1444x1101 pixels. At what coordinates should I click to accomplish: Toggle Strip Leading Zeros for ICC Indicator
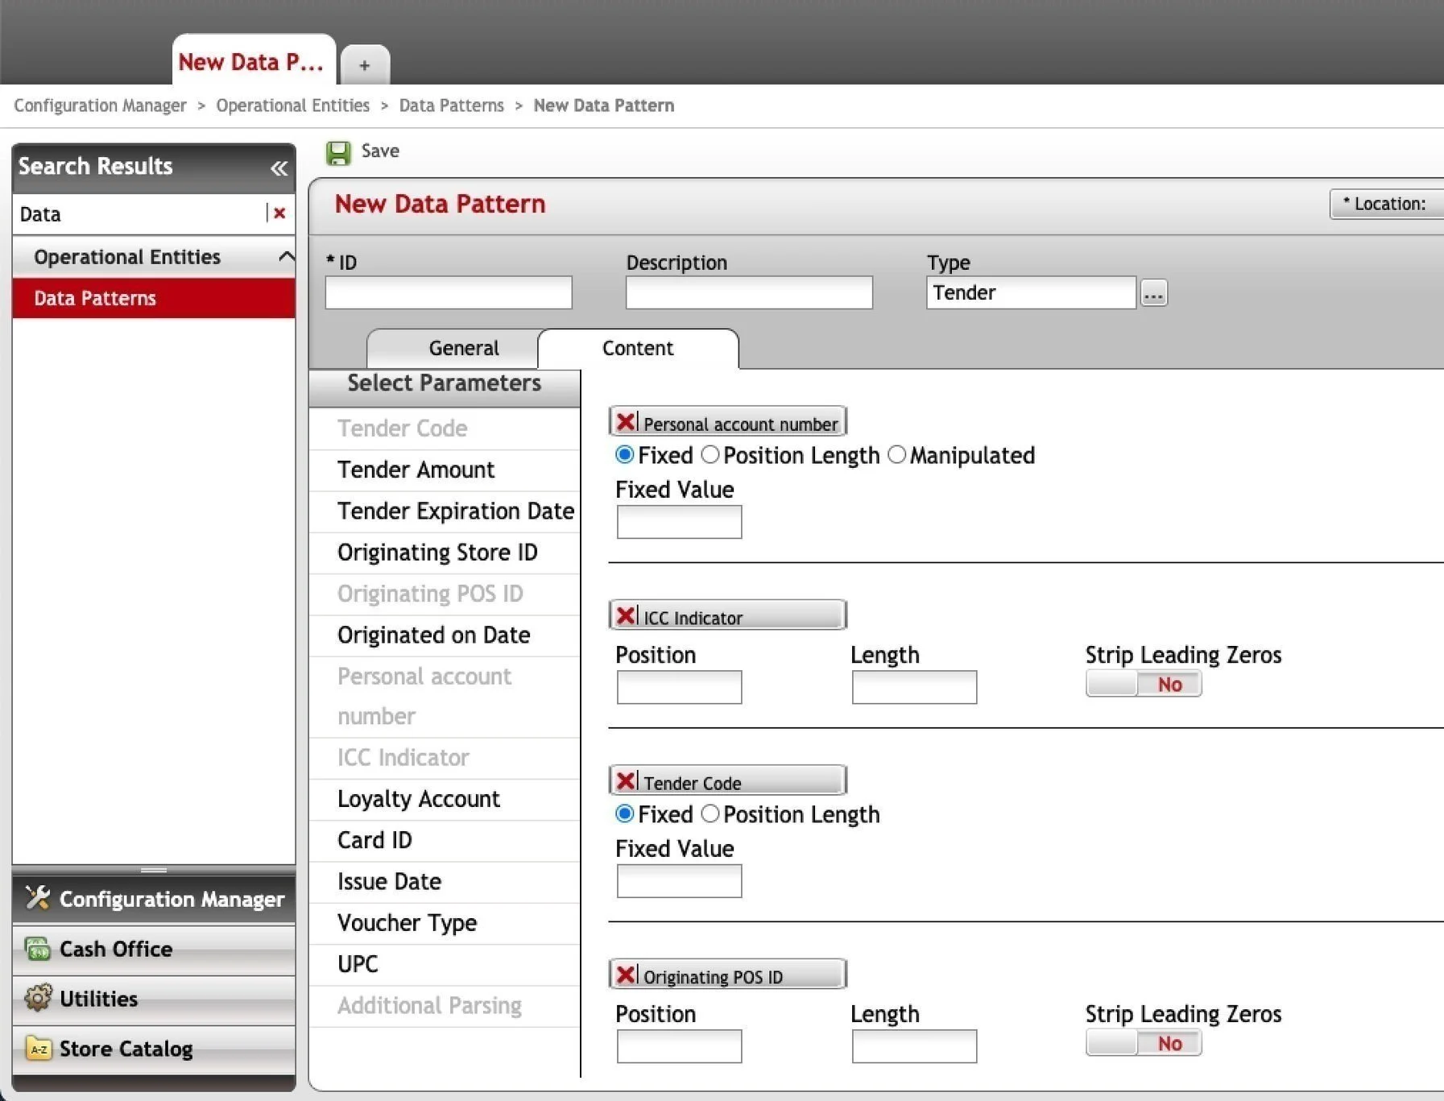(1144, 684)
